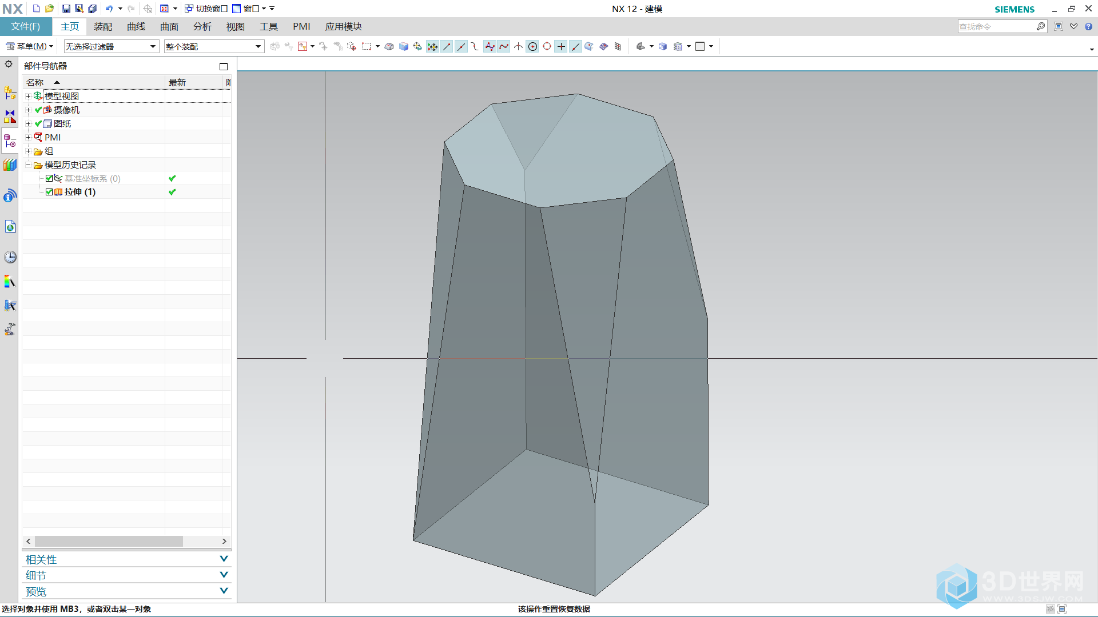The height and width of the screenshot is (617, 1098).
Task: Switch to the 视图 ribbon tab
Action: (236, 26)
